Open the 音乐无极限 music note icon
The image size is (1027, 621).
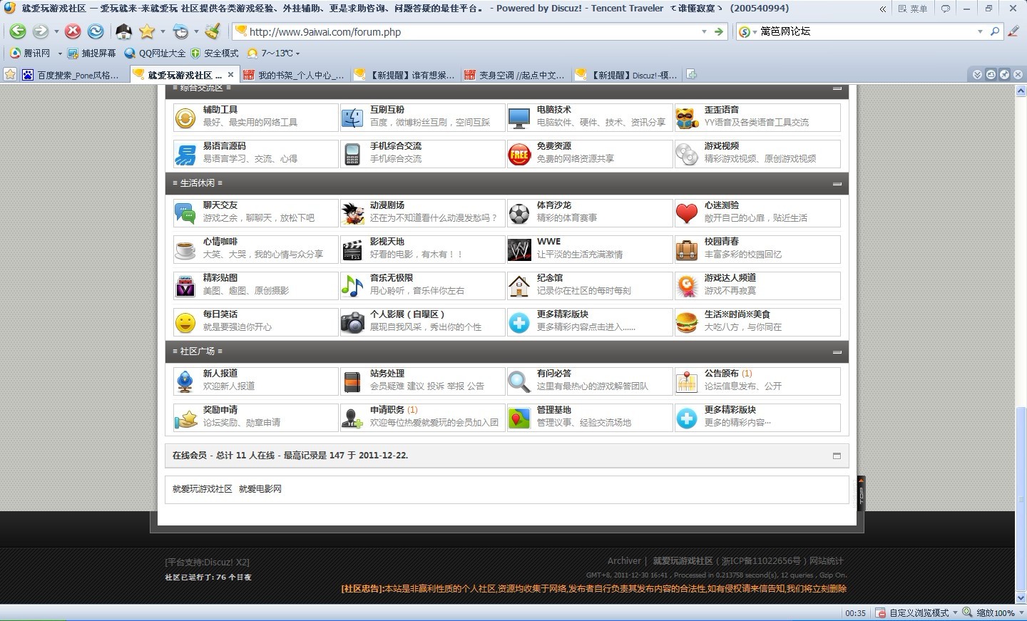click(x=352, y=286)
